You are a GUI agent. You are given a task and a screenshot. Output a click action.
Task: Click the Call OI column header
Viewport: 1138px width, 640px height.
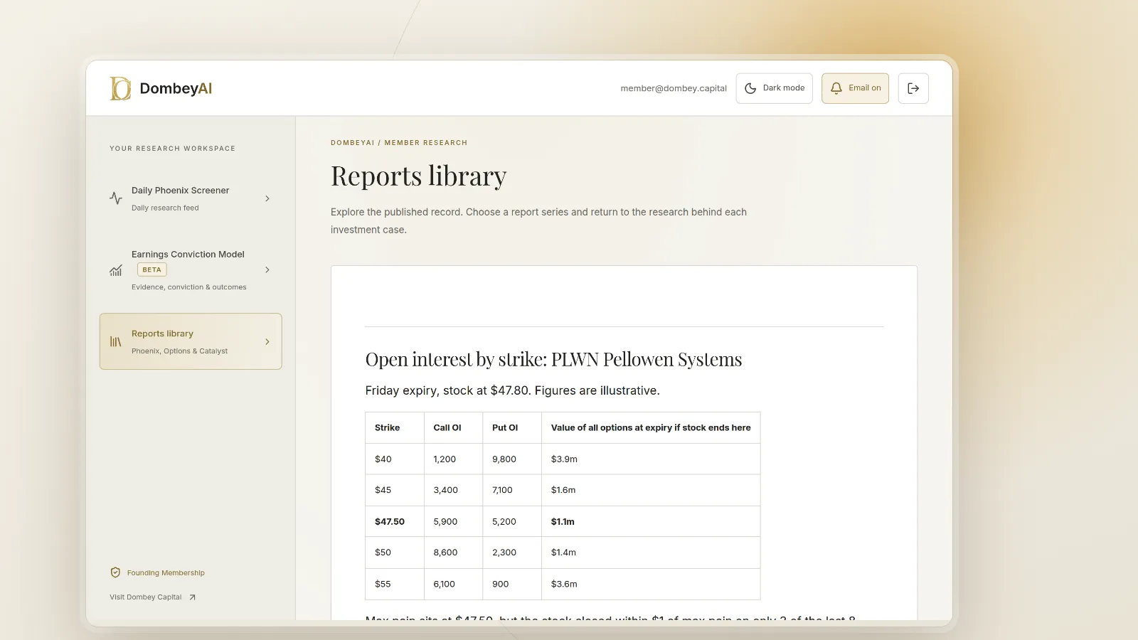(454, 428)
